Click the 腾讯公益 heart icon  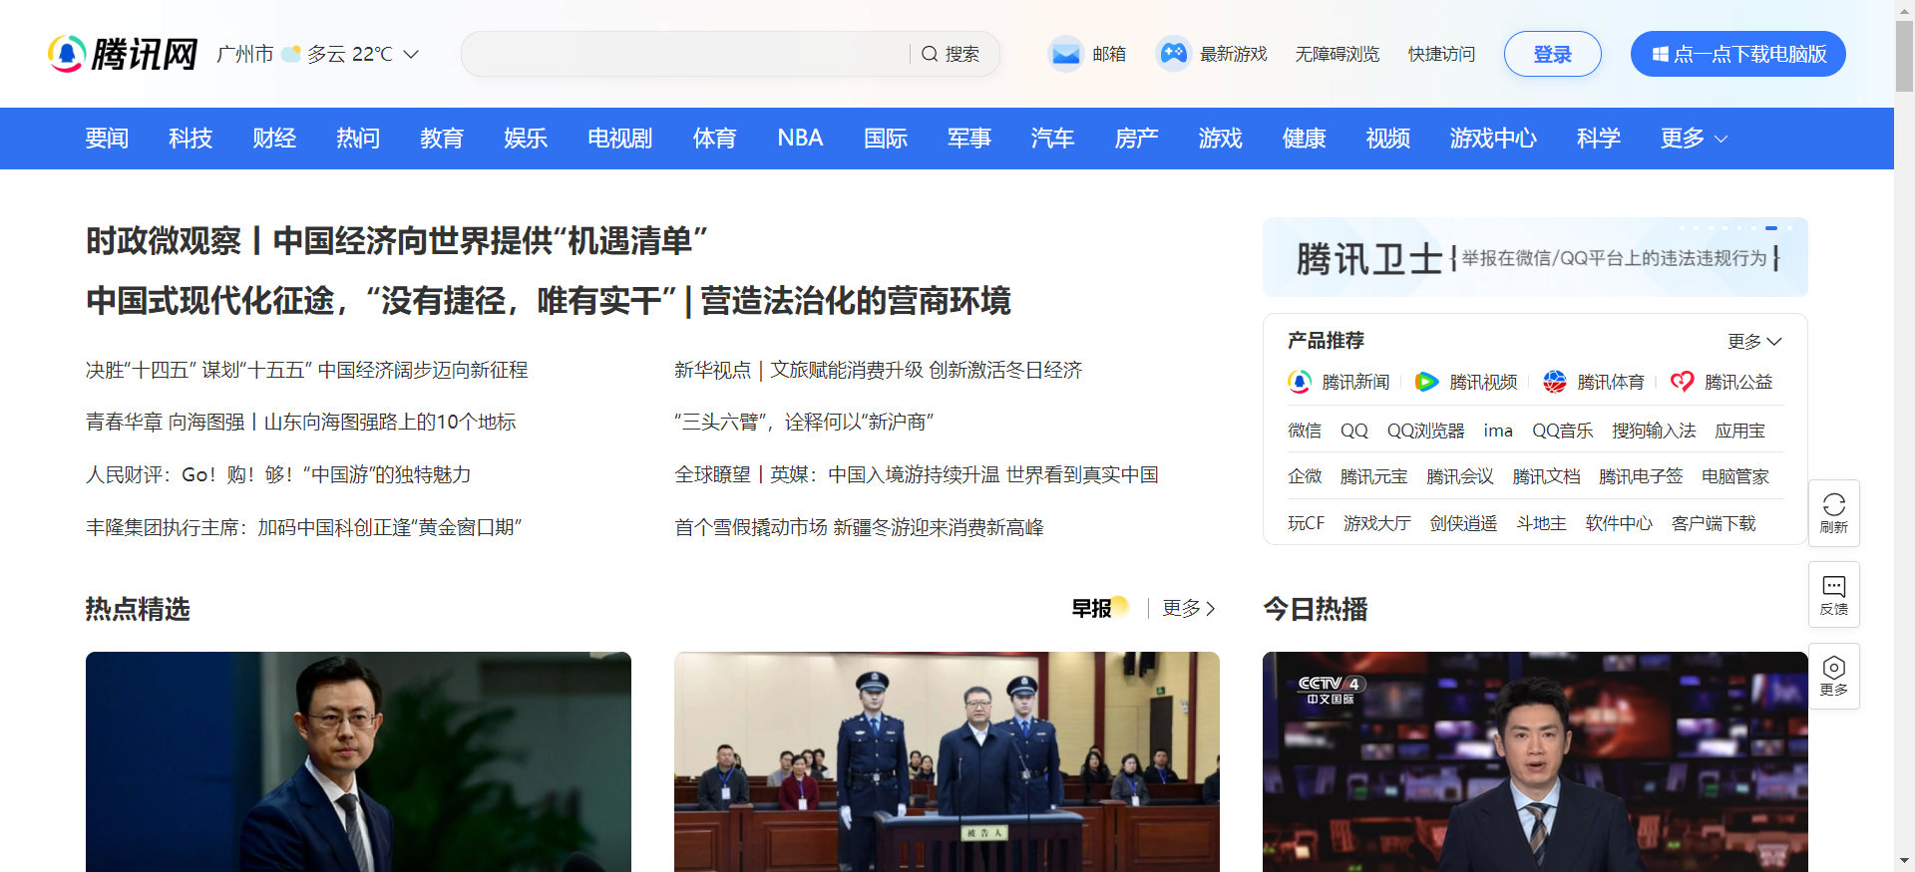[x=1683, y=382]
